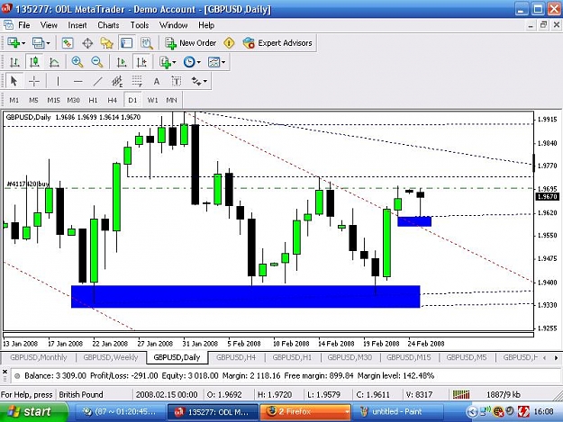
Task: Open the Market Watch window icon
Action: pos(68,43)
